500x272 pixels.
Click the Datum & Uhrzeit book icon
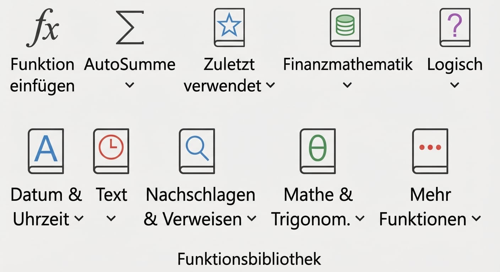(x=46, y=151)
